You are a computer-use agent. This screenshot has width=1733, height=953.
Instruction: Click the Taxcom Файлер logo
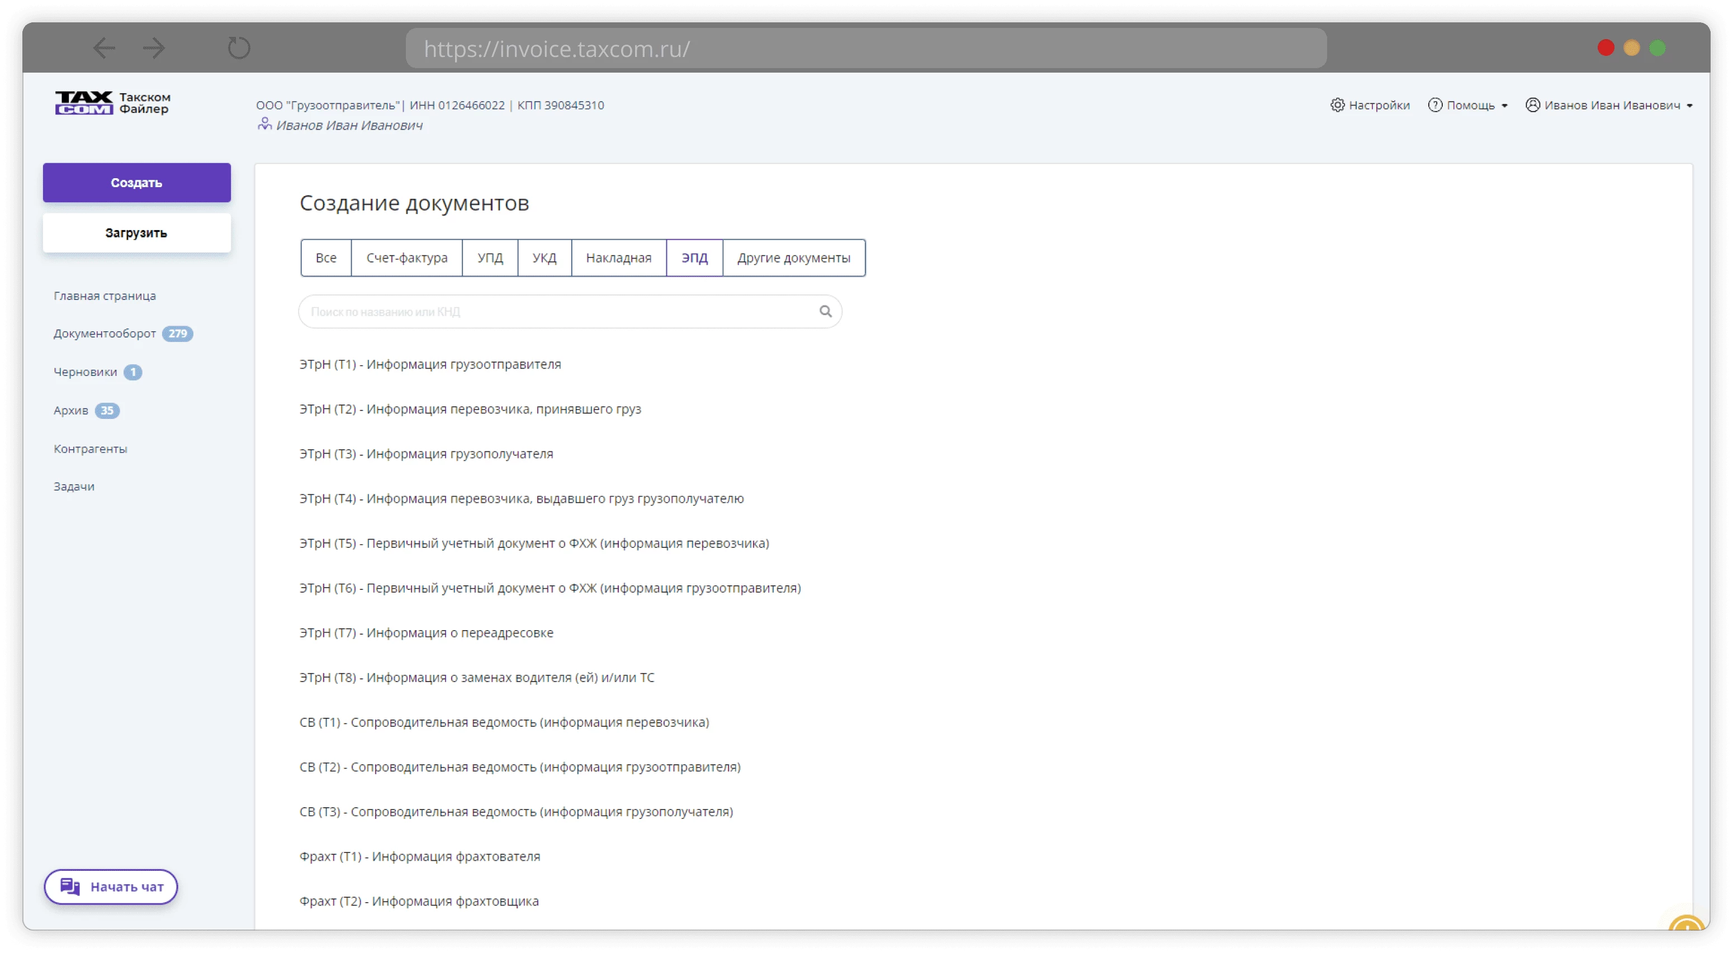(112, 103)
